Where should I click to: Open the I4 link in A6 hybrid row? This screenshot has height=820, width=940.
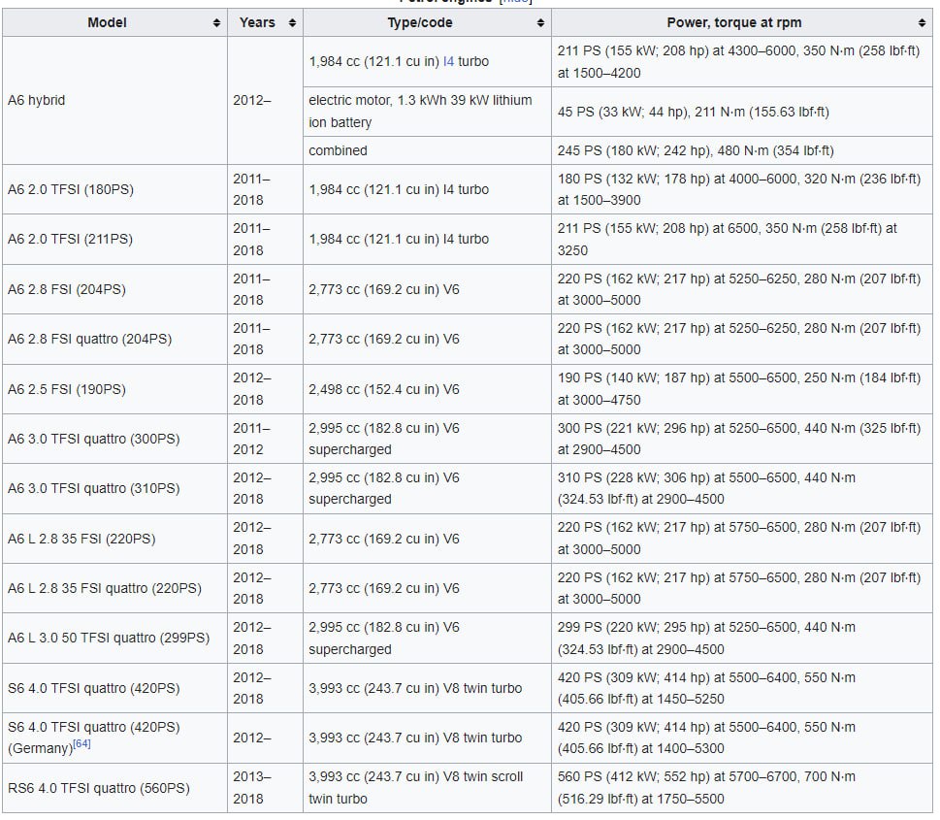[x=448, y=61]
